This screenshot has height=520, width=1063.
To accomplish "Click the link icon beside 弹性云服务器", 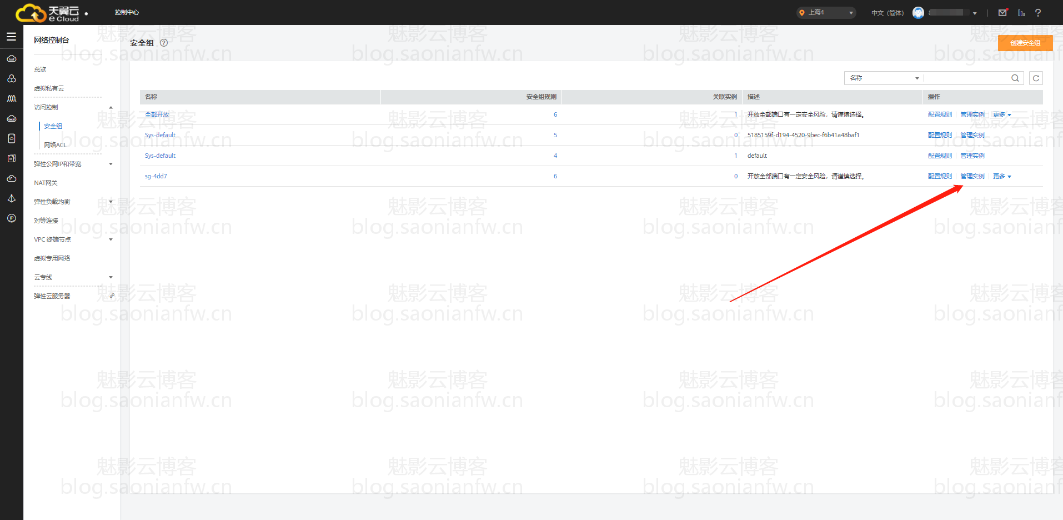I will pos(112,296).
